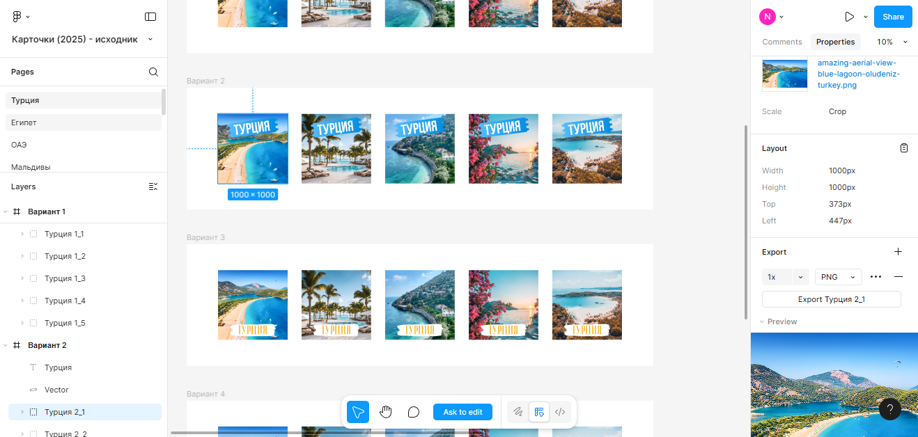Switch to the Comments tab

click(782, 42)
